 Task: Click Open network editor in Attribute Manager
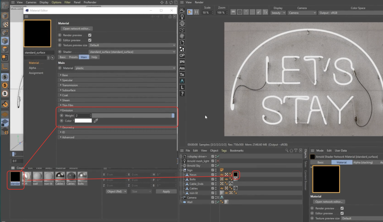[x=329, y=202]
